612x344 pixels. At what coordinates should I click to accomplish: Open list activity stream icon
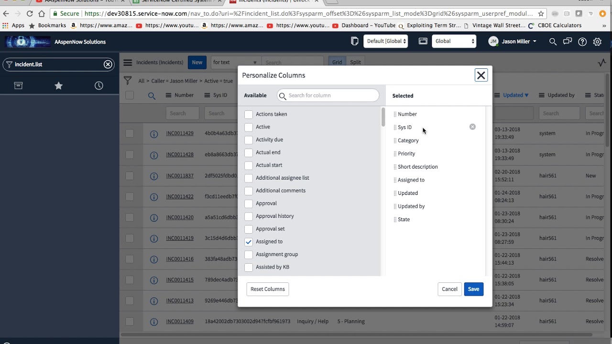602,63
